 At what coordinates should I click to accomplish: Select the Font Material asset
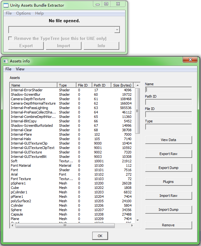72,165
